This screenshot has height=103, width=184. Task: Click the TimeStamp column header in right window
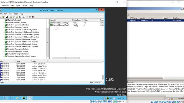click(177, 18)
